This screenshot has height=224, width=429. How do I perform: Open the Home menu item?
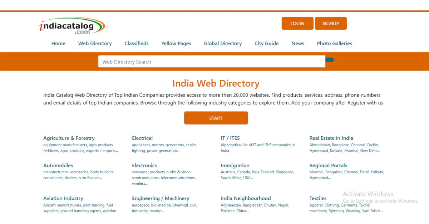click(x=58, y=43)
